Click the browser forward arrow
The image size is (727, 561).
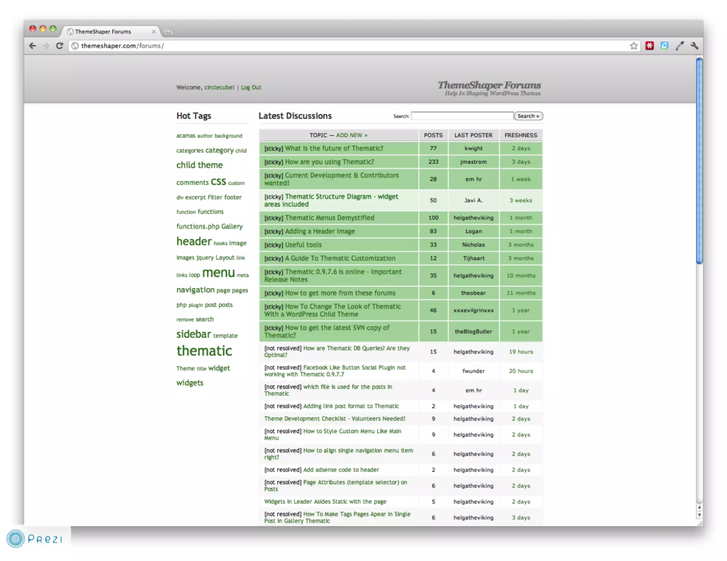pyautogui.click(x=46, y=46)
